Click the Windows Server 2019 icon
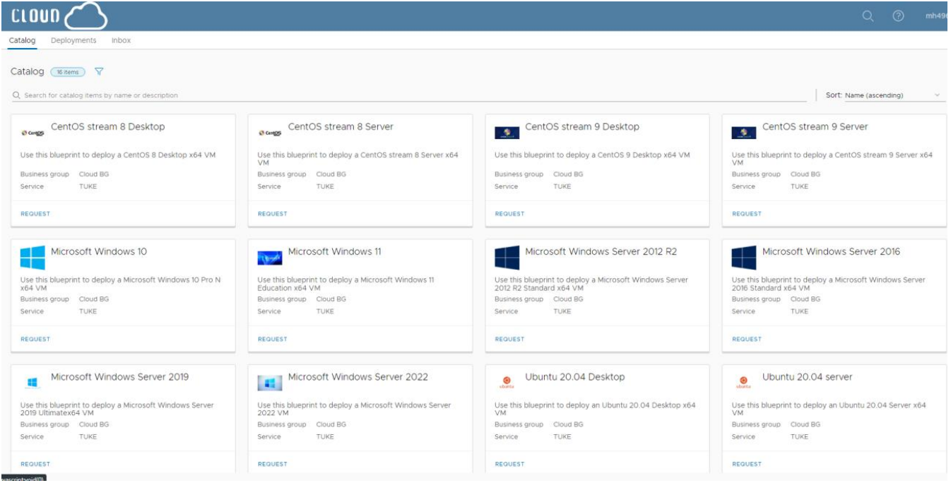Image resolution: width=951 pixels, height=483 pixels. click(33, 383)
